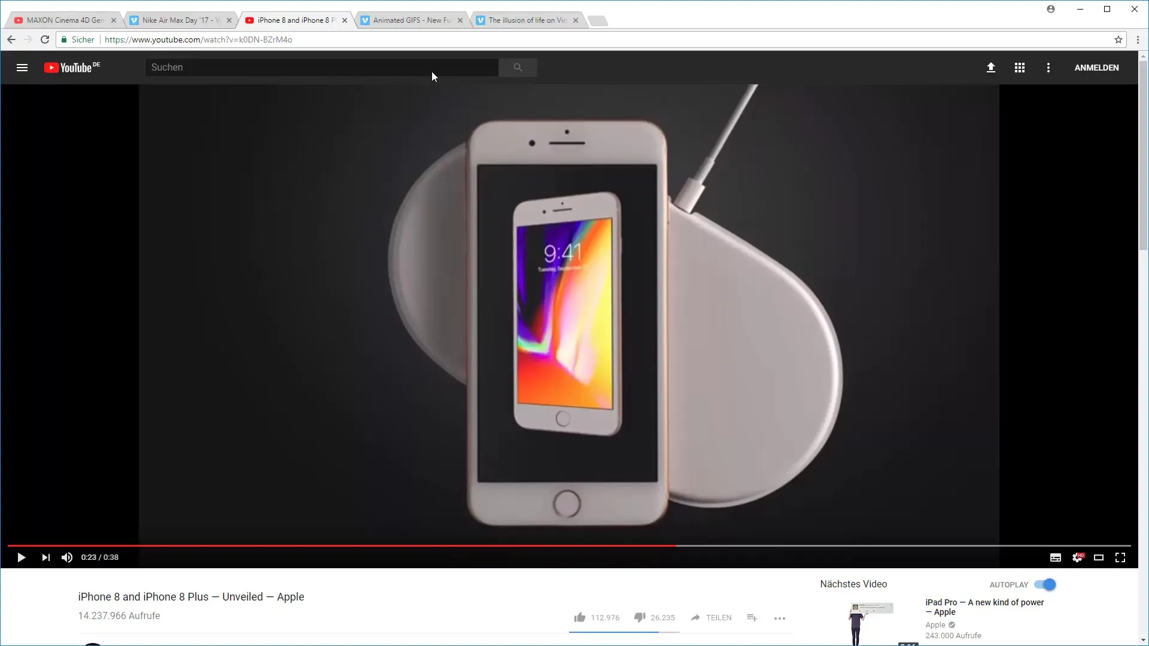Viewport: 1149px width, 646px height.
Task: Mute the video volume
Action: [67, 557]
